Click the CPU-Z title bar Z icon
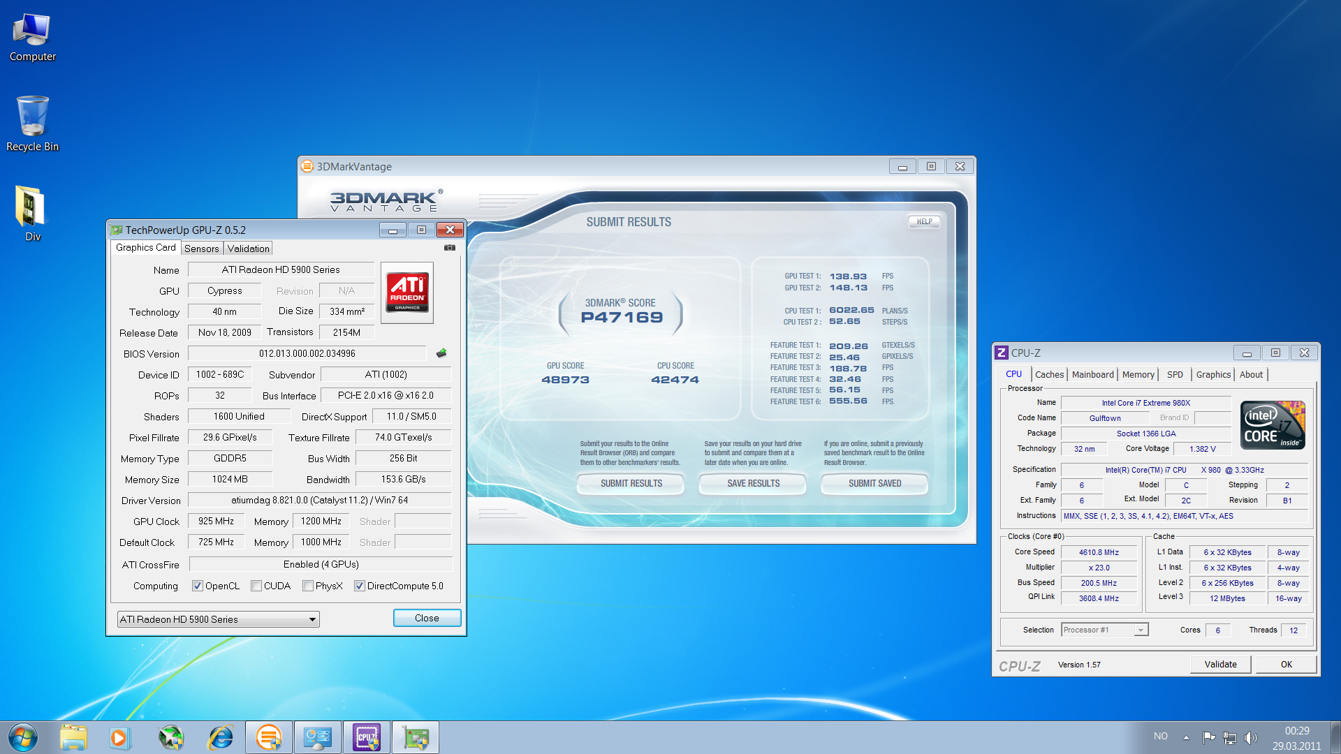This screenshot has height=754, width=1341. pyautogui.click(x=1002, y=353)
